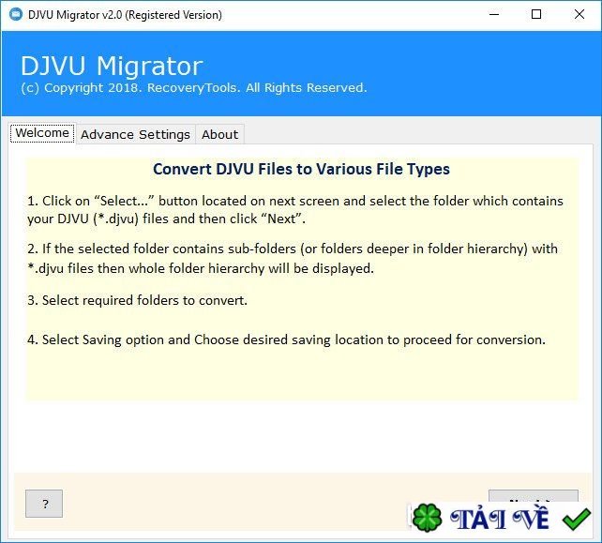
Task: Click the copyright 2018 RecoveryTools text
Action: [x=194, y=88]
